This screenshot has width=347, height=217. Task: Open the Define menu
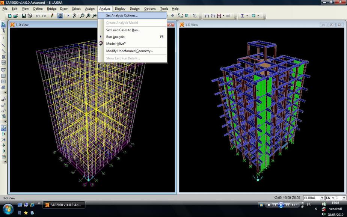click(x=38, y=9)
